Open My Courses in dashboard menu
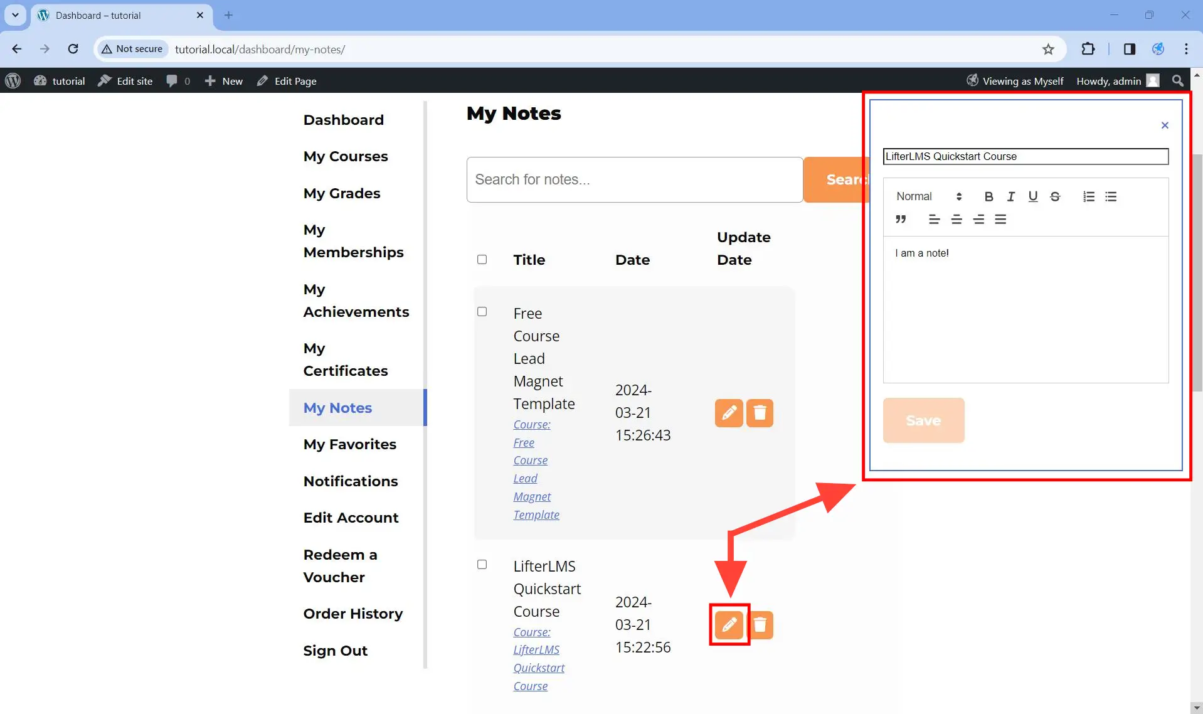 pos(346,156)
